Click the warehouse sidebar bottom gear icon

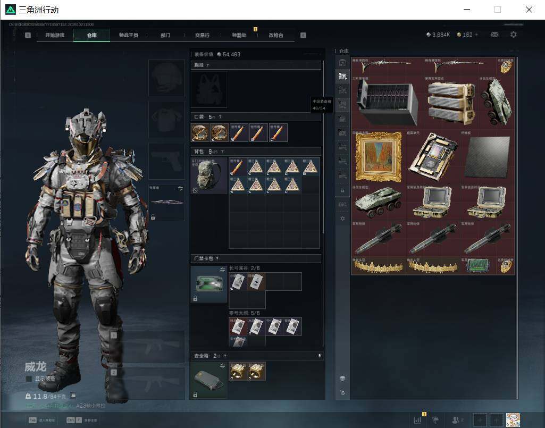(x=342, y=219)
